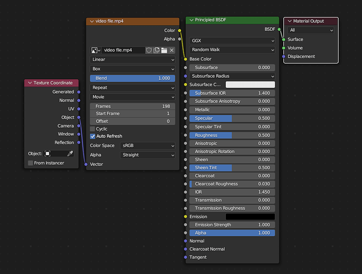362x274 pixels.
Task: Enable the Cyclic checkbox
Action: (x=93, y=129)
